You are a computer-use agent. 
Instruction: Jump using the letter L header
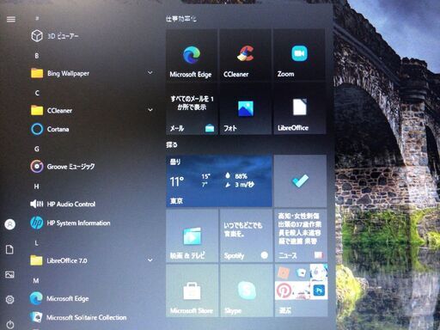36,243
